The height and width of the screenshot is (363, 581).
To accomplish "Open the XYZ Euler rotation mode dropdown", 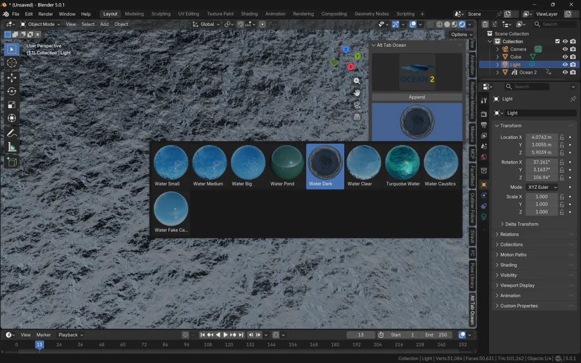I will click(x=541, y=187).
